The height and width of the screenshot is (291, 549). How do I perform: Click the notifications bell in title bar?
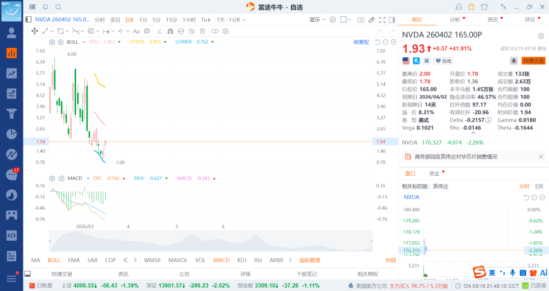46,7
